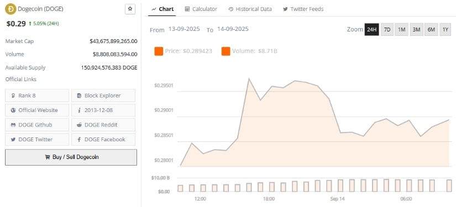456x207 pixels.
Task: Click the Github icon beside DOGE Github
Action: click(13, 125)
